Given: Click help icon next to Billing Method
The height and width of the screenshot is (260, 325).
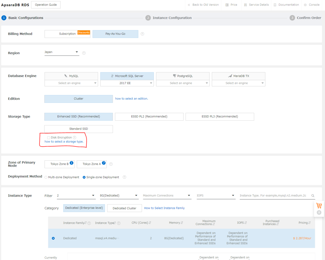Looking at the screenshot, I should click(x=142, y=34).
